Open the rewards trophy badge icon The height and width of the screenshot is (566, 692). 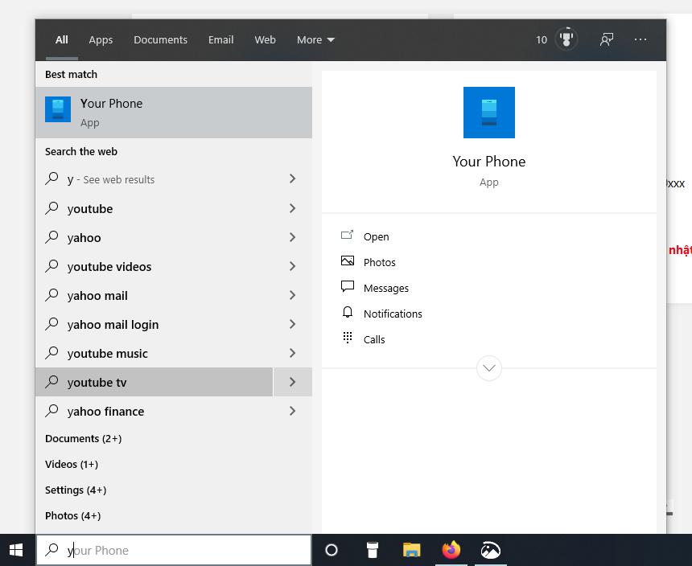tap(566, 39)
